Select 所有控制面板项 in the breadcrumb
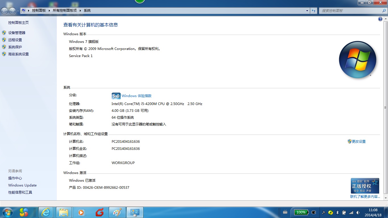 pyautogui.click(x=65, y=11)
